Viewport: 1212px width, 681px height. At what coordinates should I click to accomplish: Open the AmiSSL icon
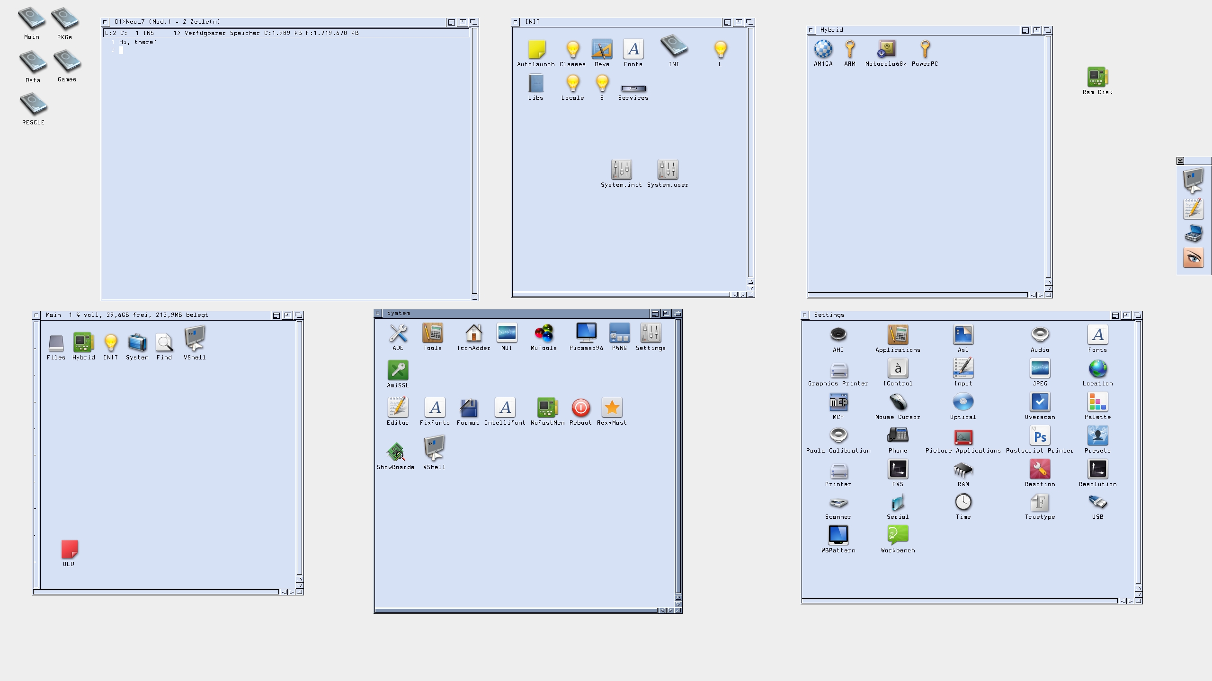[398, 371]
